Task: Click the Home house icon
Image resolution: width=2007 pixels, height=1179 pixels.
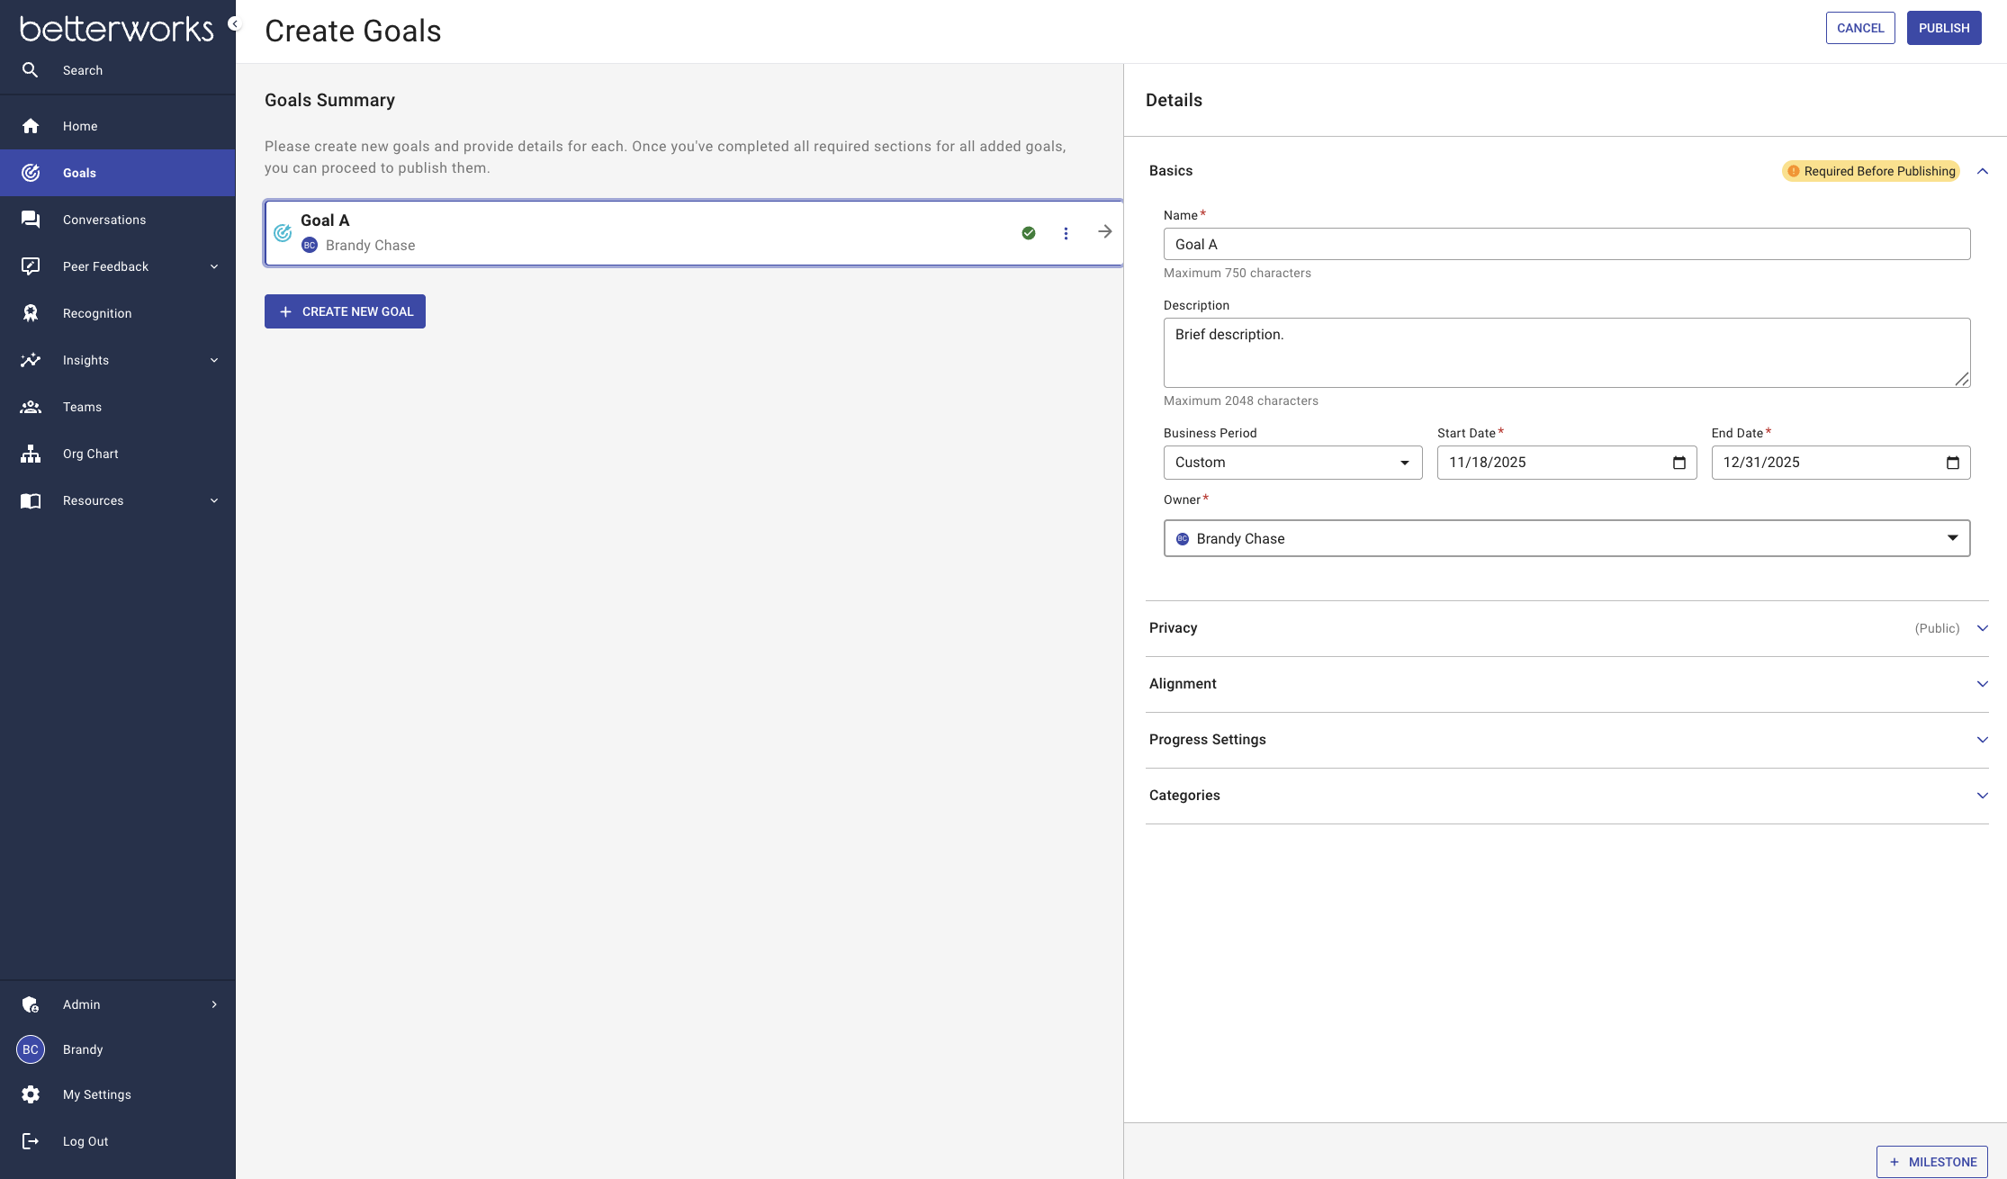Action: tap(31, 126)
